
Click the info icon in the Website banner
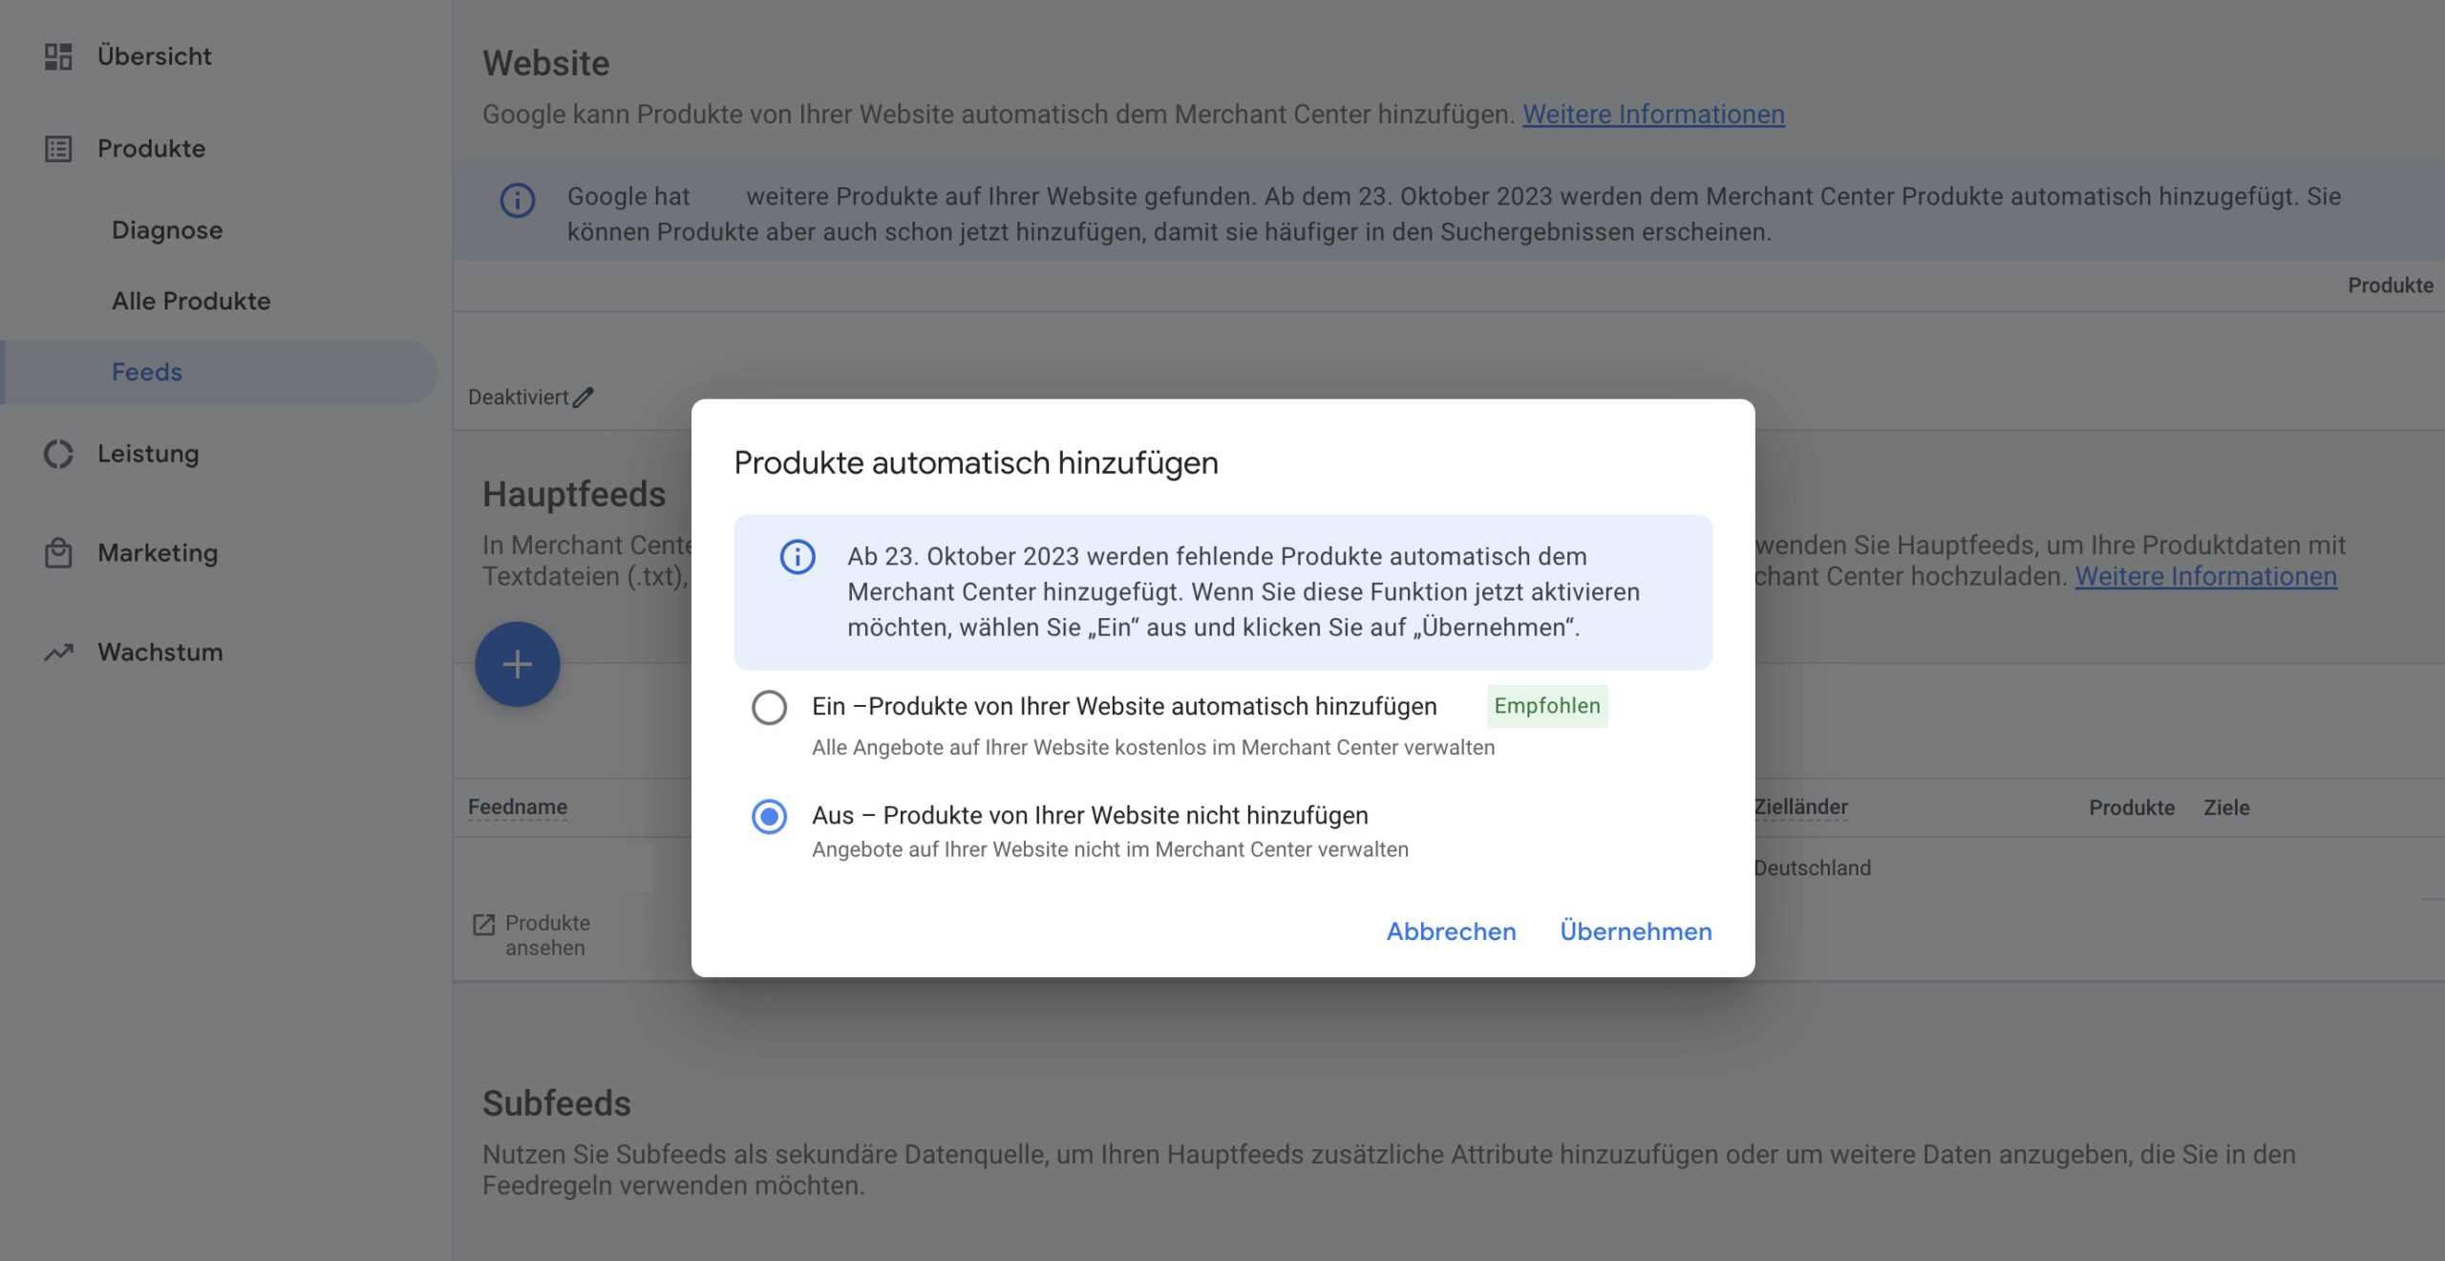click(x=518, y=200)
